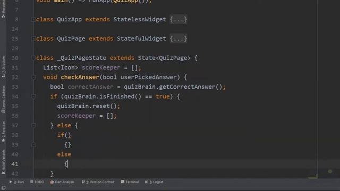This screenshot has width=340, height=191.
Task: Open the Favorites side panel
Action: (x=3, y=132)
